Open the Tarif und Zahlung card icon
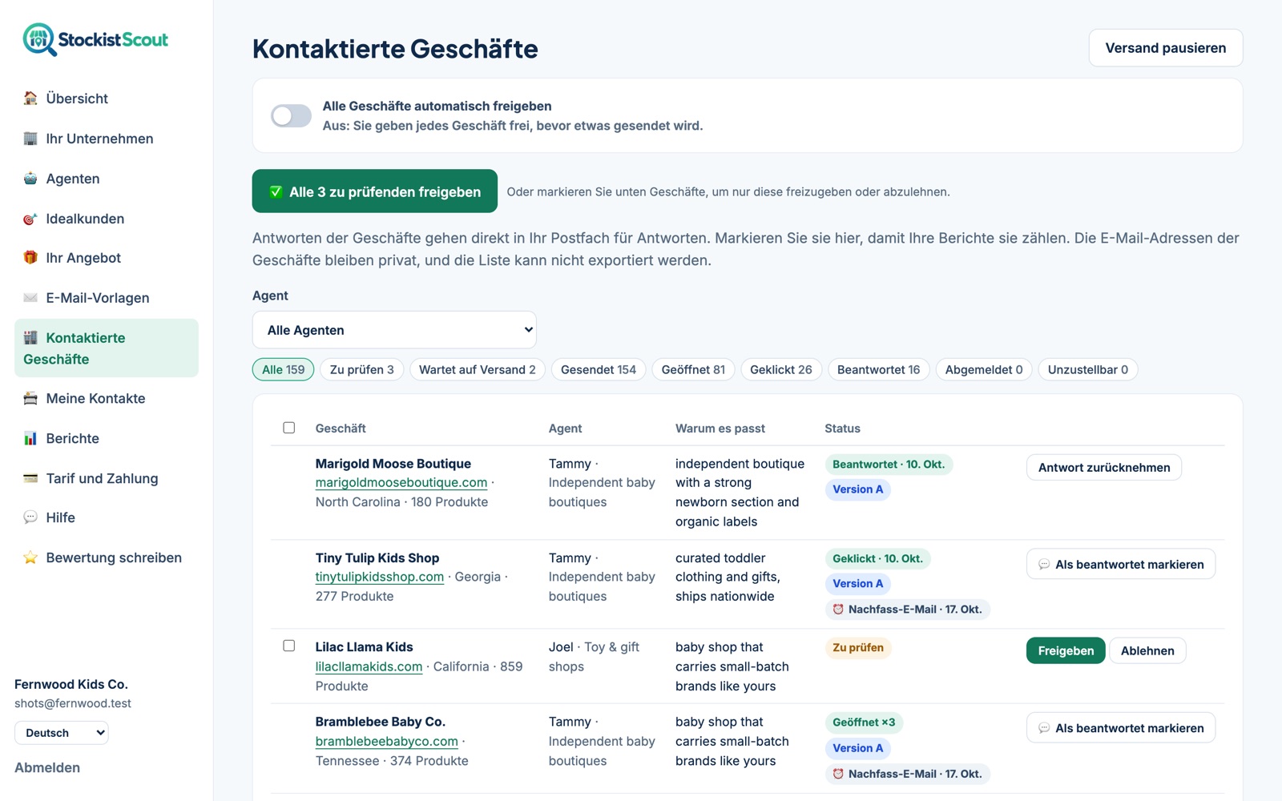1282x801 pixels. click(x=30, y=478)
